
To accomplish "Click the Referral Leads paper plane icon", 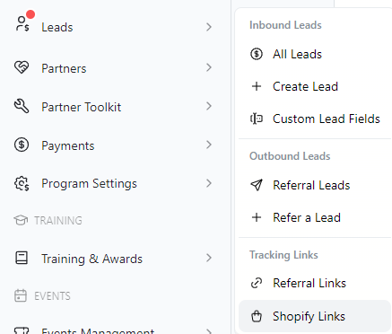I will (x=257, y=185).
